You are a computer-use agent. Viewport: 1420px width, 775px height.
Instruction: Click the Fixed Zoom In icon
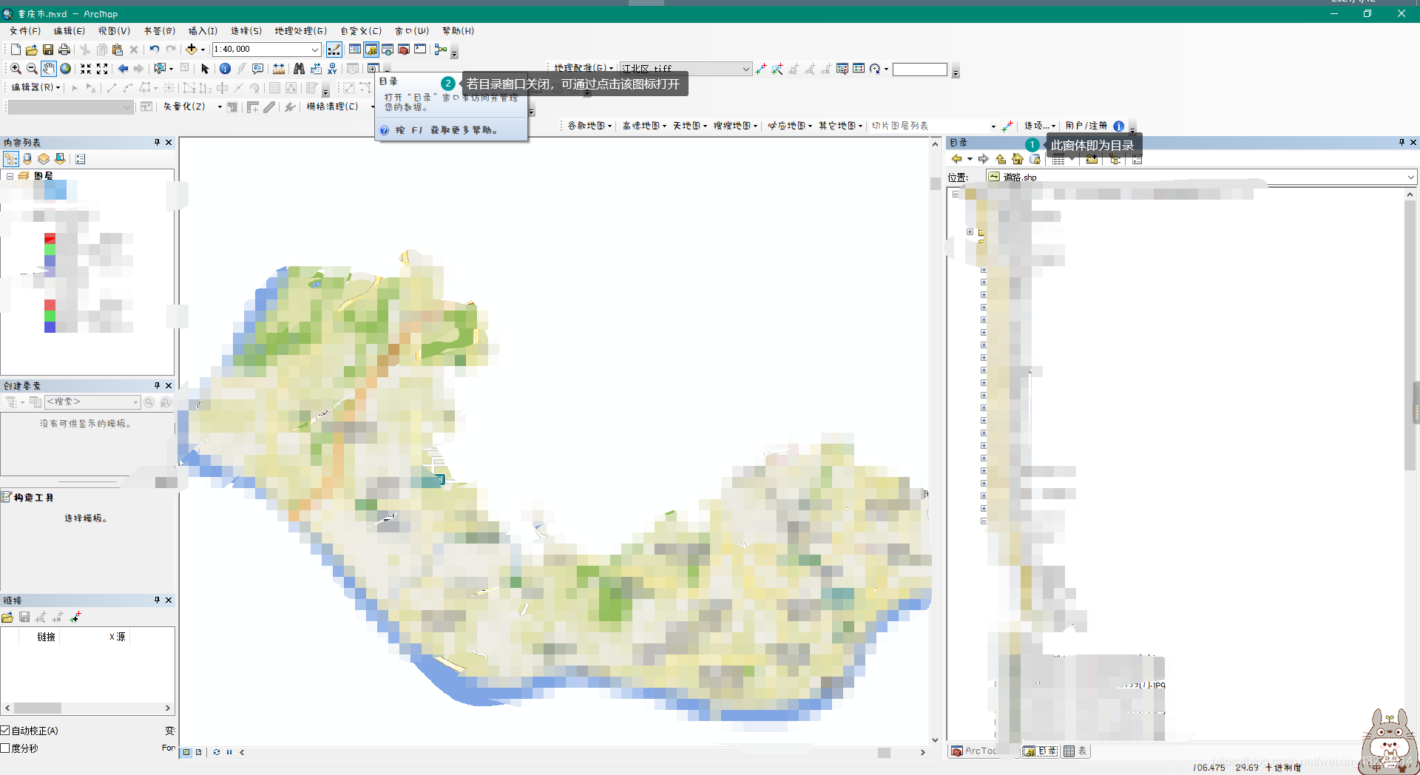coord(86,69)
